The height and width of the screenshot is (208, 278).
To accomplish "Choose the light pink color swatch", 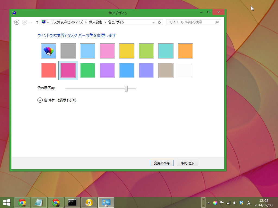I will (107, 51).
